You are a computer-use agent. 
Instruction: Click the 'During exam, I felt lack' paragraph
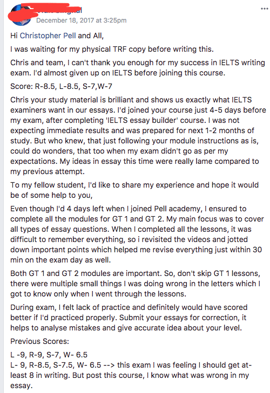[129, 318]
